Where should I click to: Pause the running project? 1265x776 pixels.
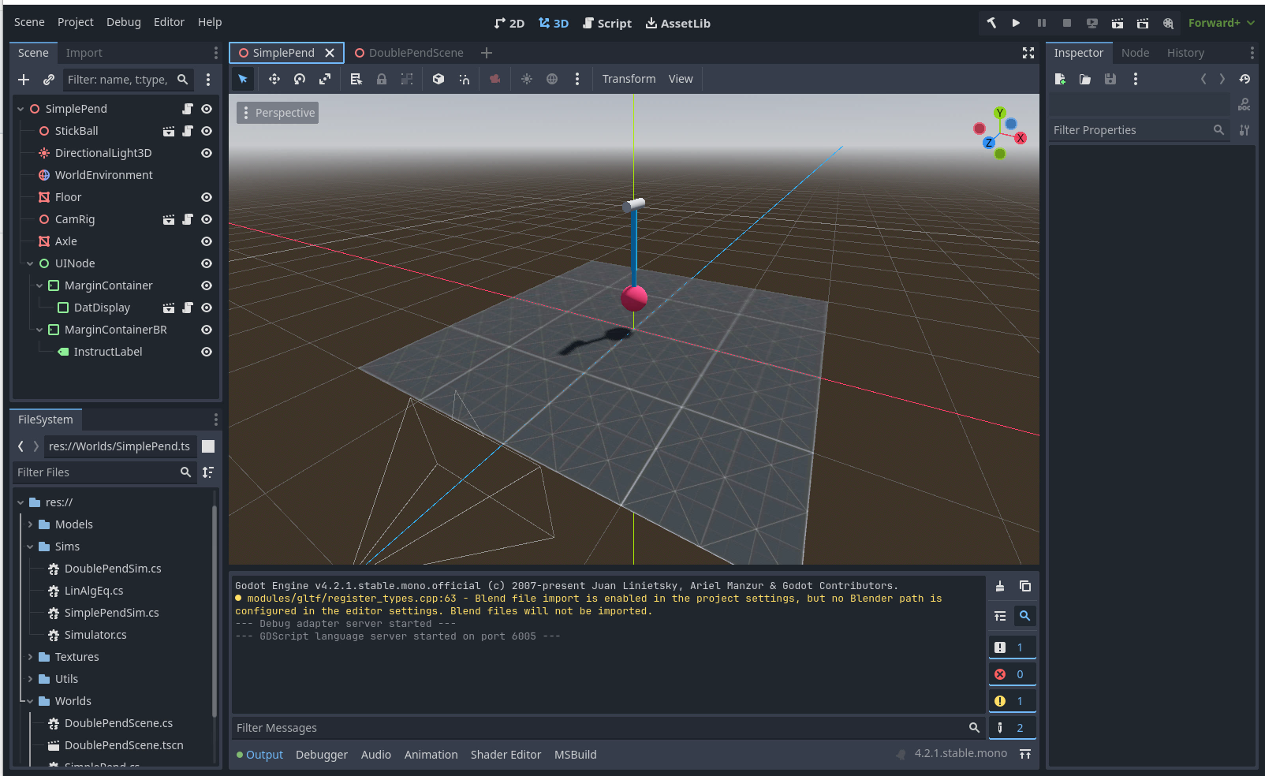1042,23
